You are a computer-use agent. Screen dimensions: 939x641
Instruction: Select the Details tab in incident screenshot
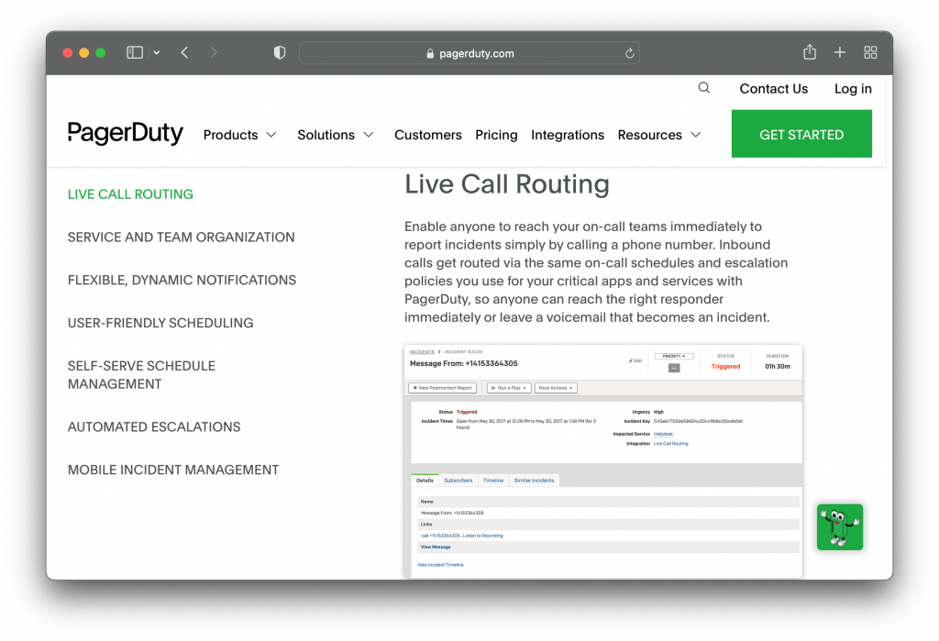pyautogui.click(x=425, y=481)
